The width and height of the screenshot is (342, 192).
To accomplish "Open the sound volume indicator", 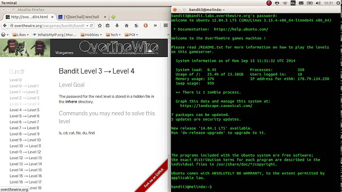I will [x=318, y=3].
